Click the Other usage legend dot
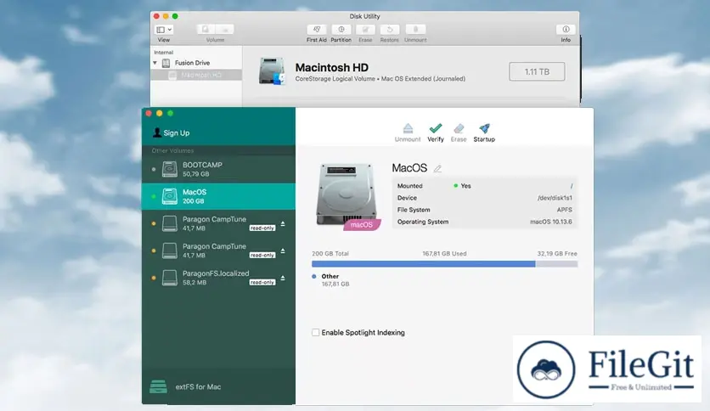The height and width of the screenshot is (411, 710). pyautogui.click(x=314, y=276)
